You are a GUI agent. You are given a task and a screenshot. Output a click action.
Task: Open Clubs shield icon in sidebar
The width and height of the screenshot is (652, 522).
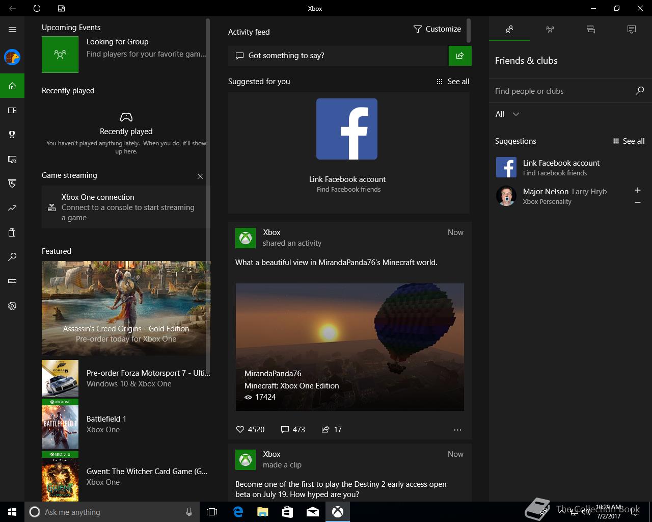(12, 184)
